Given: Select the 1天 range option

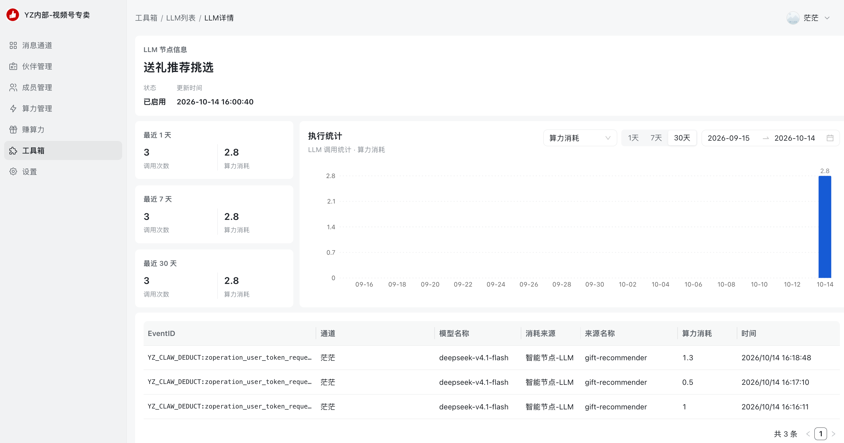Looking at the screenshot, I should (x=633, y=138).
